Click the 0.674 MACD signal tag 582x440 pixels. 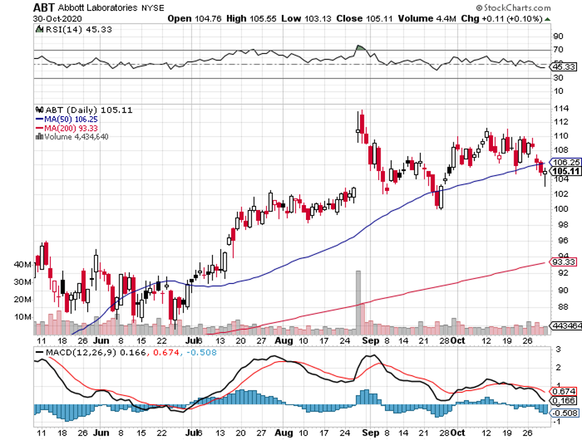coord(563,392)
